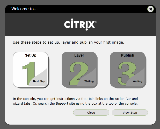Screen dimensions: 160x129
Task: Select the Layer step tile
Action: point(79,70)
